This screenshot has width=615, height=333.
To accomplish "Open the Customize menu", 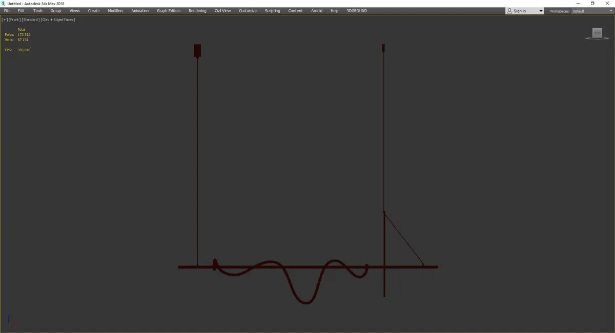I will 248,11.
